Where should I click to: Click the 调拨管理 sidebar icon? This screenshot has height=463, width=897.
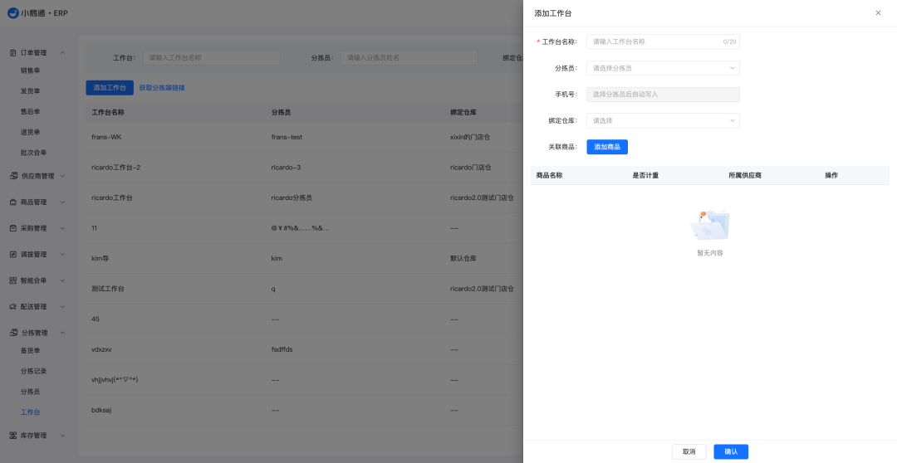pos(13,255)
